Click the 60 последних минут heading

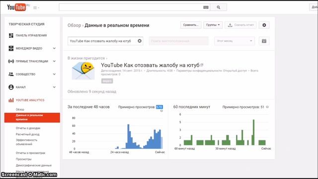(x=192, y=107)
